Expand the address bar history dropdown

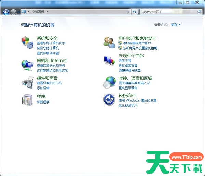pos(129,12)
